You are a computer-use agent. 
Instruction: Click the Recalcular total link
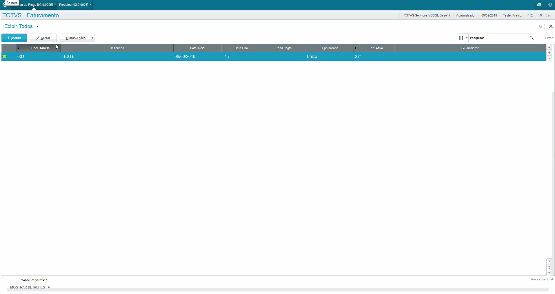click(x=542, y=279)
